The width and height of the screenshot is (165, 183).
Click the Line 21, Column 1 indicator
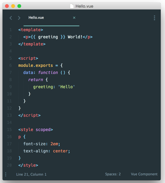pos(31,174)
